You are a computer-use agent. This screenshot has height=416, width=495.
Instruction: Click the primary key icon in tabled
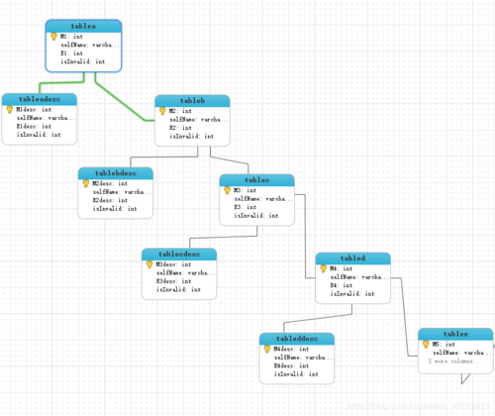[324, 268]
